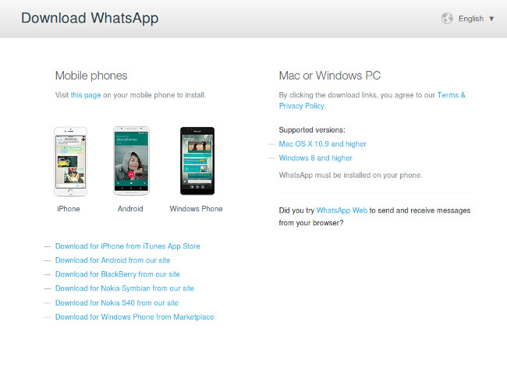
Task: Download for Nokia S40 from our site
Action: pyautogui.click(x=117, y=303)
